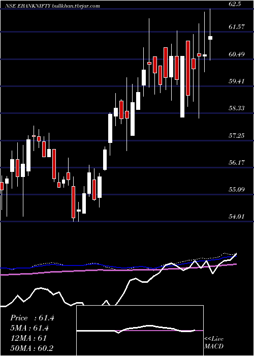Click the 59.41 price axis label

pos(237,81)
